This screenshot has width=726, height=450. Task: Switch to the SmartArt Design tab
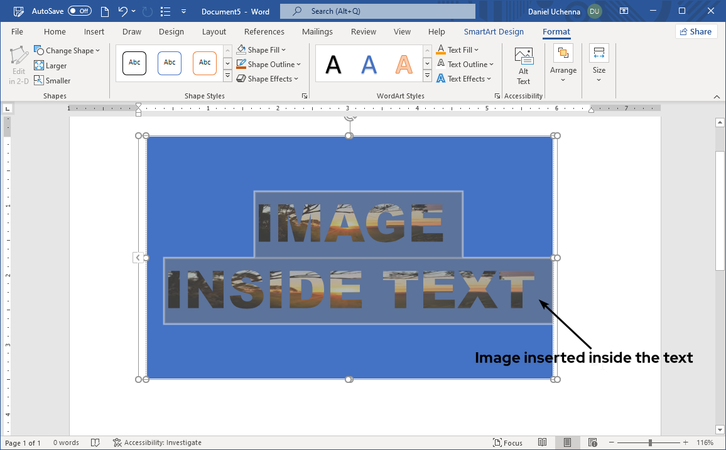pos(494,31)
